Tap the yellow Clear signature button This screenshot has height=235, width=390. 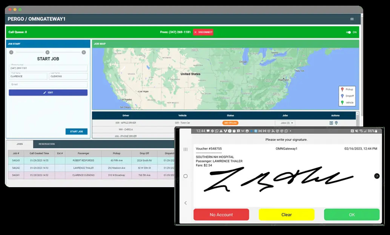pos(287,215)
